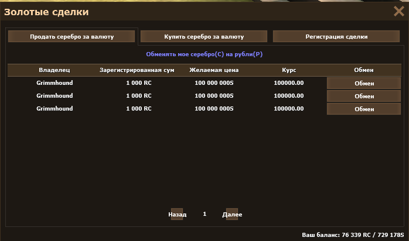Click the second row's 100000.00 rate value
409x241 pixels.
pyautogui.click(x=289, y=96)
